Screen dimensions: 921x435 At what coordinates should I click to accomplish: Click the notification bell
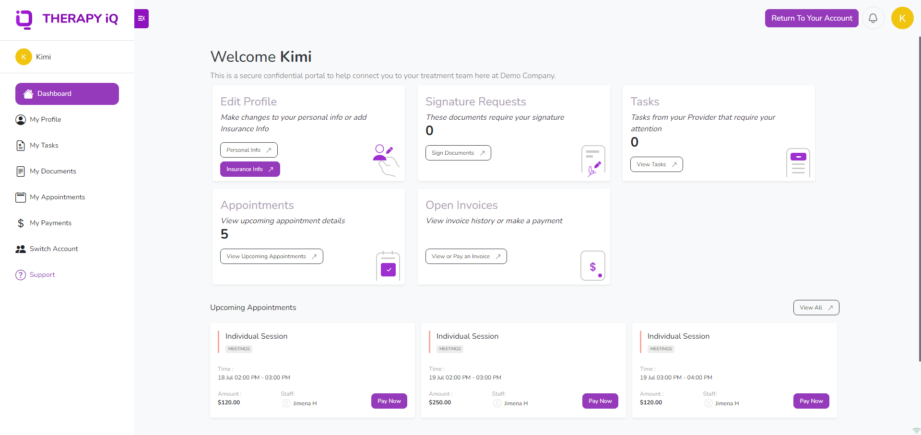pos(873,18)
